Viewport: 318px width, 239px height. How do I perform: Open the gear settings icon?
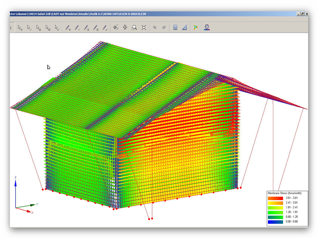click(207, 28)
